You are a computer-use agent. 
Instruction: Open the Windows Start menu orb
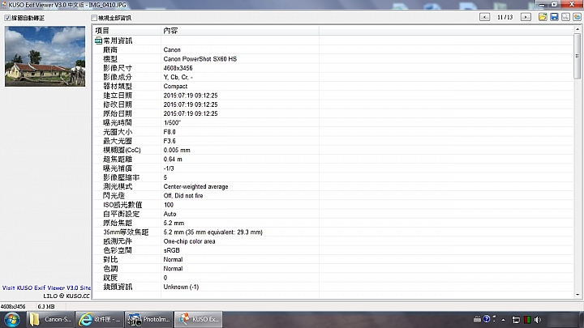click(12, 319)
